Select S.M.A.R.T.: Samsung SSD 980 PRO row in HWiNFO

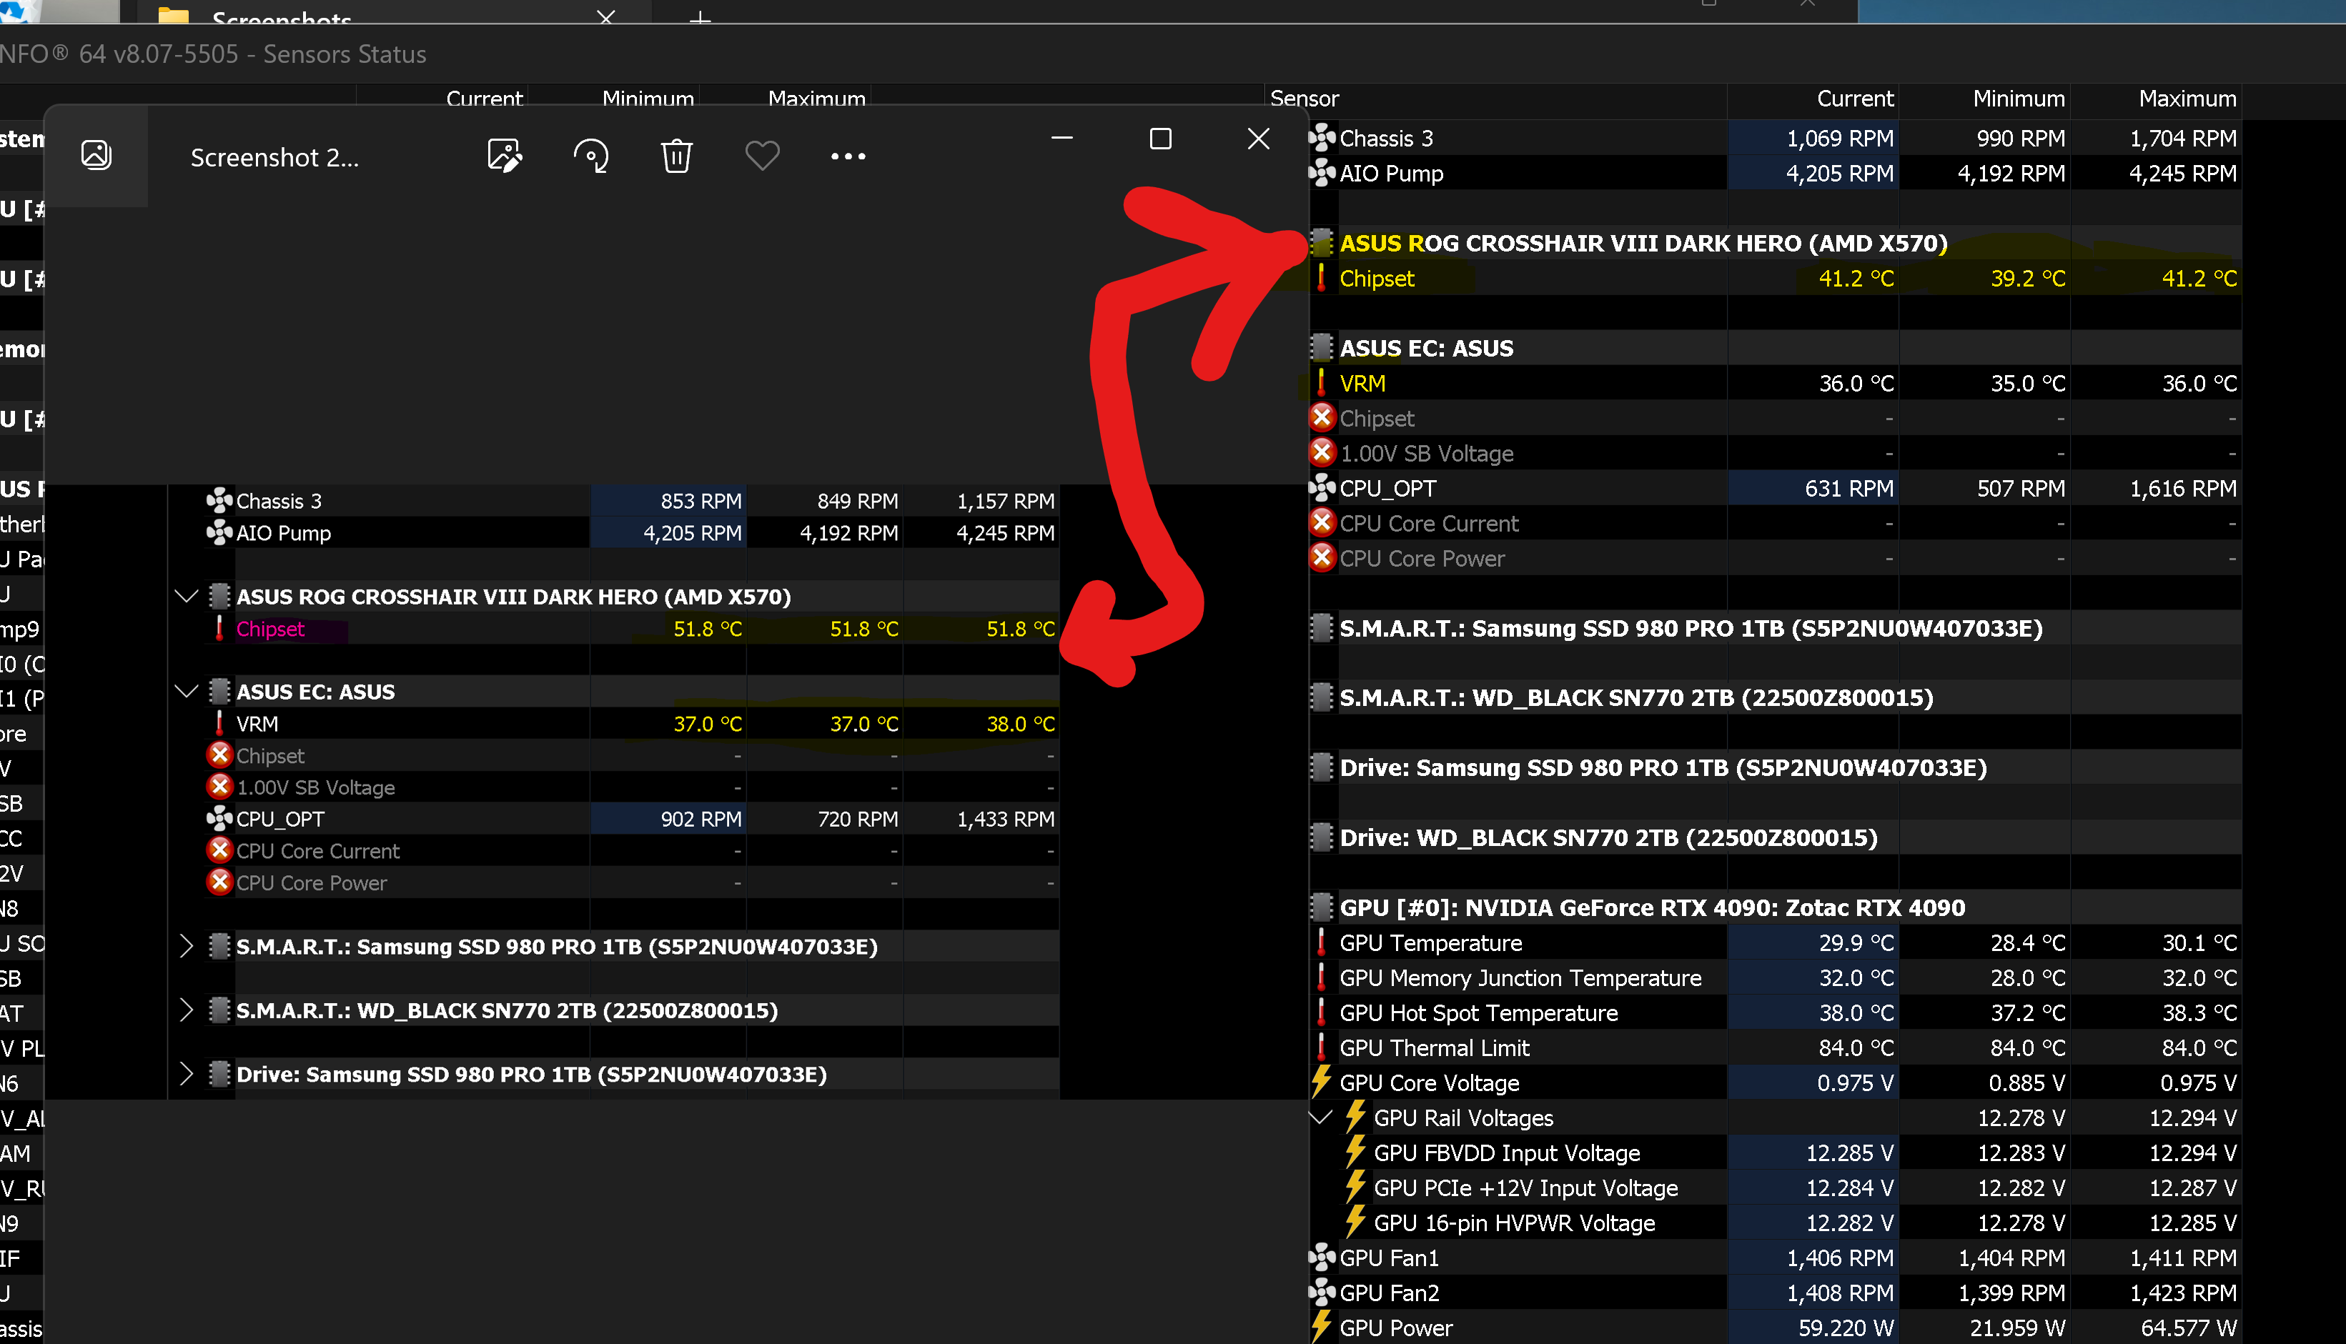point(1774,629)
